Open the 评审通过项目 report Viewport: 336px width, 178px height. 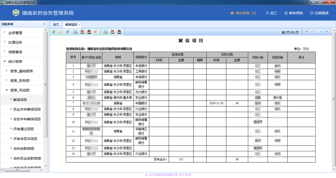pos(23,129)
